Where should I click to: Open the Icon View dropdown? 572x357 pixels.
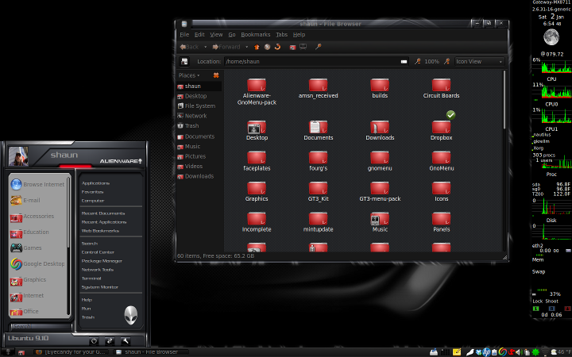click(479, 62)
